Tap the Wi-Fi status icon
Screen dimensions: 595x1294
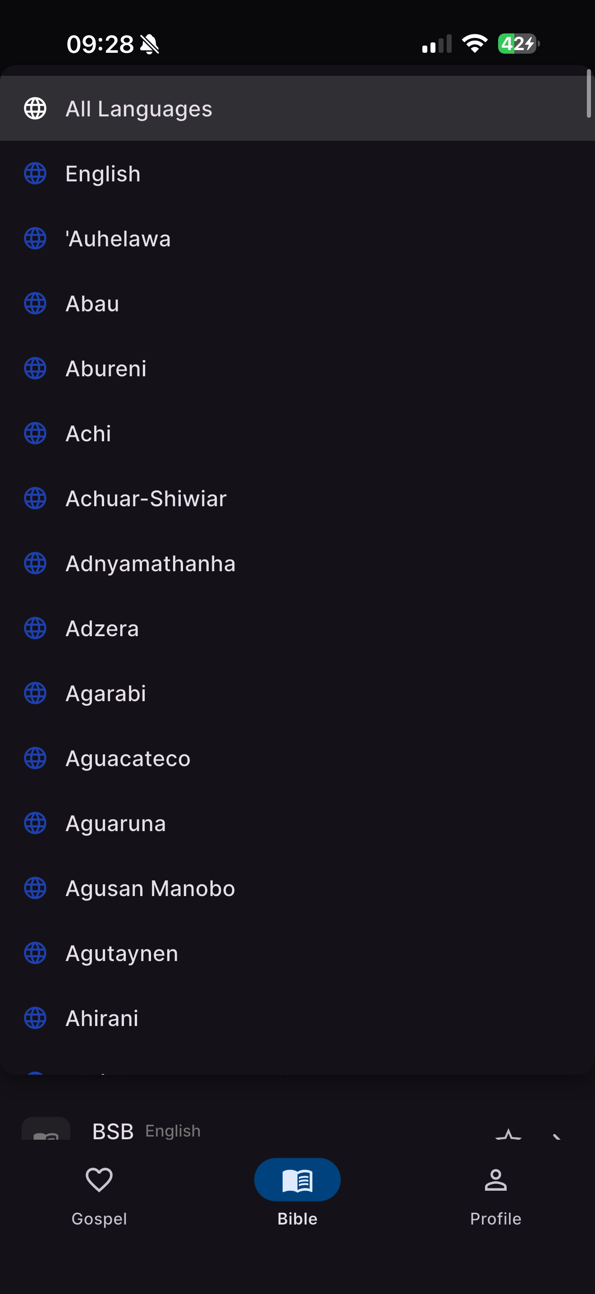[x=474, y=44]
